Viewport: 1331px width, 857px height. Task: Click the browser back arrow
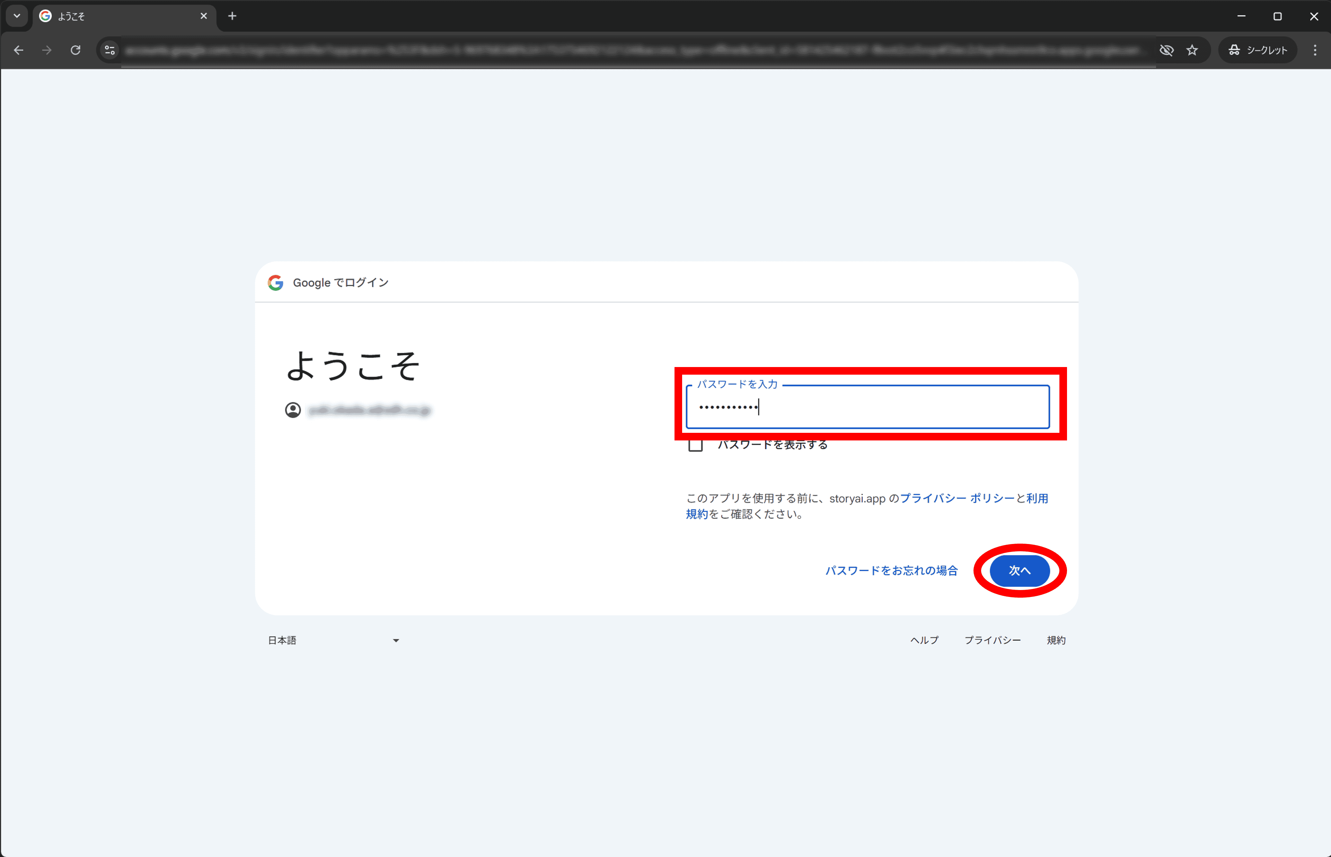18,50
